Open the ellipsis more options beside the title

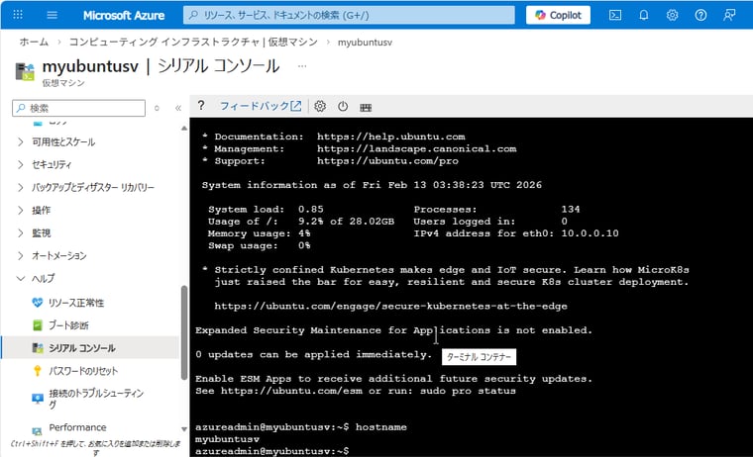[302, 66]
